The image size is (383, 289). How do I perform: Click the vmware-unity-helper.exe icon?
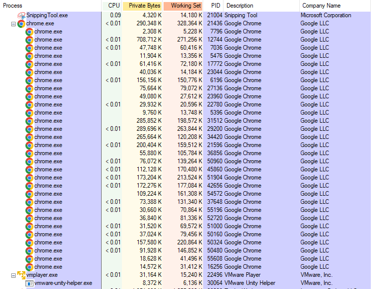coord(29,283)
